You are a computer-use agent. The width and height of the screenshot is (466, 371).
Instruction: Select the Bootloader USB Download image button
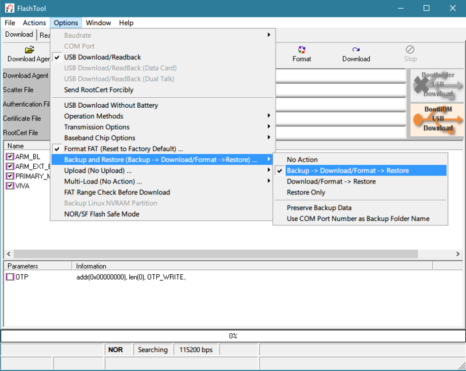437,84
